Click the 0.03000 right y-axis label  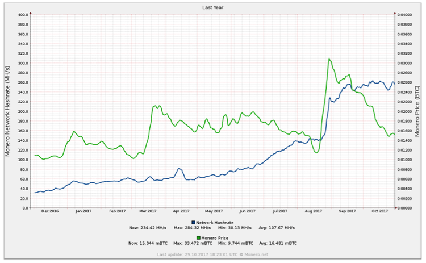(404, 63)
